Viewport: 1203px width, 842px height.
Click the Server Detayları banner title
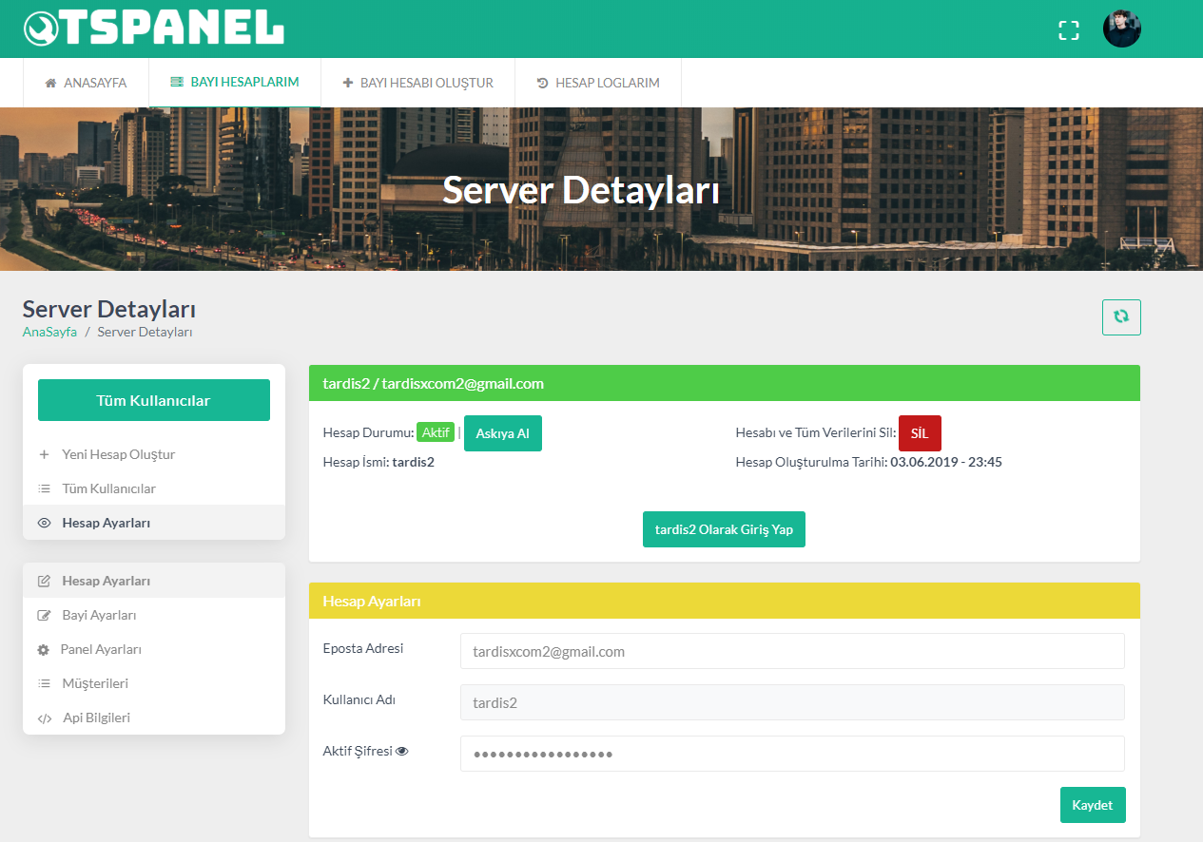point(581,190)
